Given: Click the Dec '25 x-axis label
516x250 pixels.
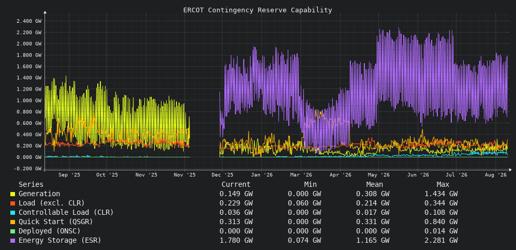Looking at the screenshot, I should (x=222, y=175).
